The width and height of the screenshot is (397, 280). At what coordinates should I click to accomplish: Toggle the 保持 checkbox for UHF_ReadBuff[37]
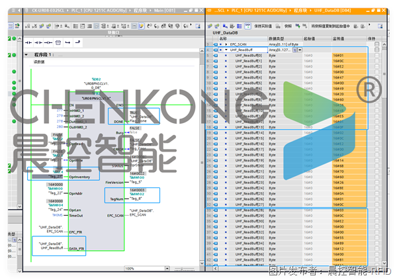[376, 260]
